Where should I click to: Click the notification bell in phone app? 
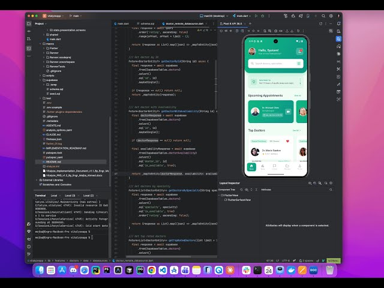pyautogui.click(x=299, y=52)
